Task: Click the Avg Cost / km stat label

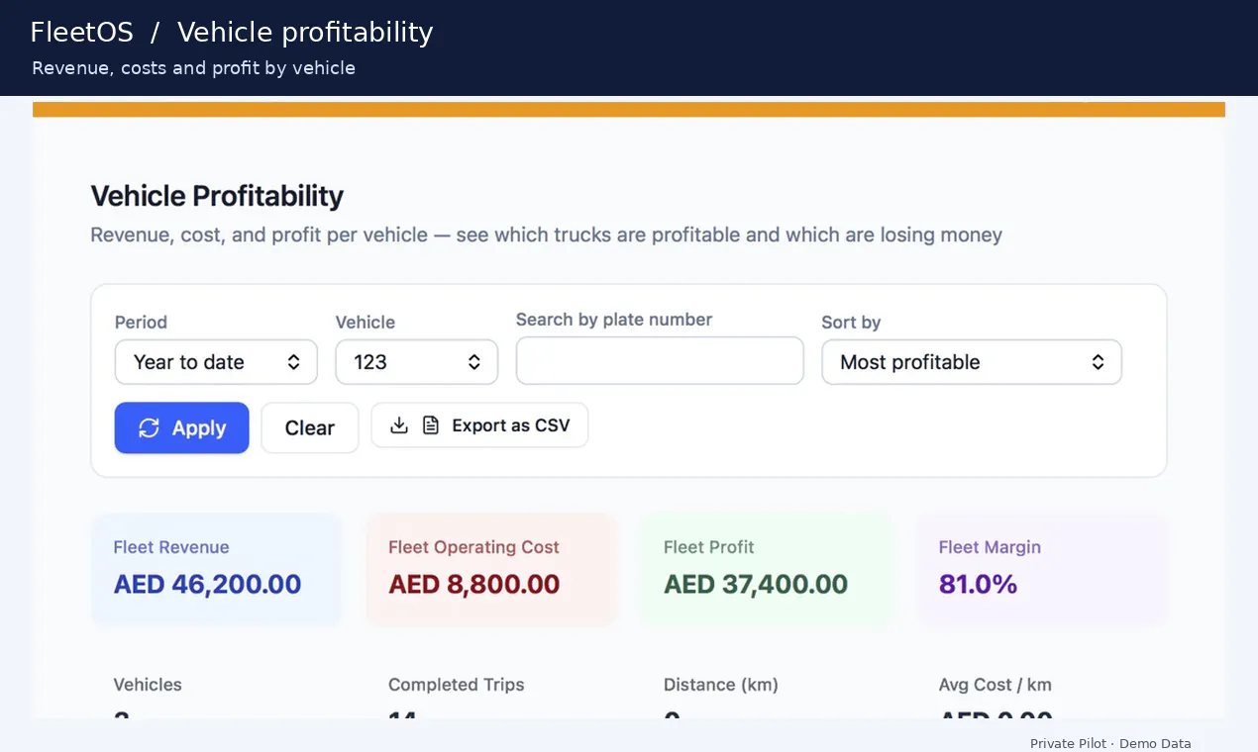Action: click(996, 685)
